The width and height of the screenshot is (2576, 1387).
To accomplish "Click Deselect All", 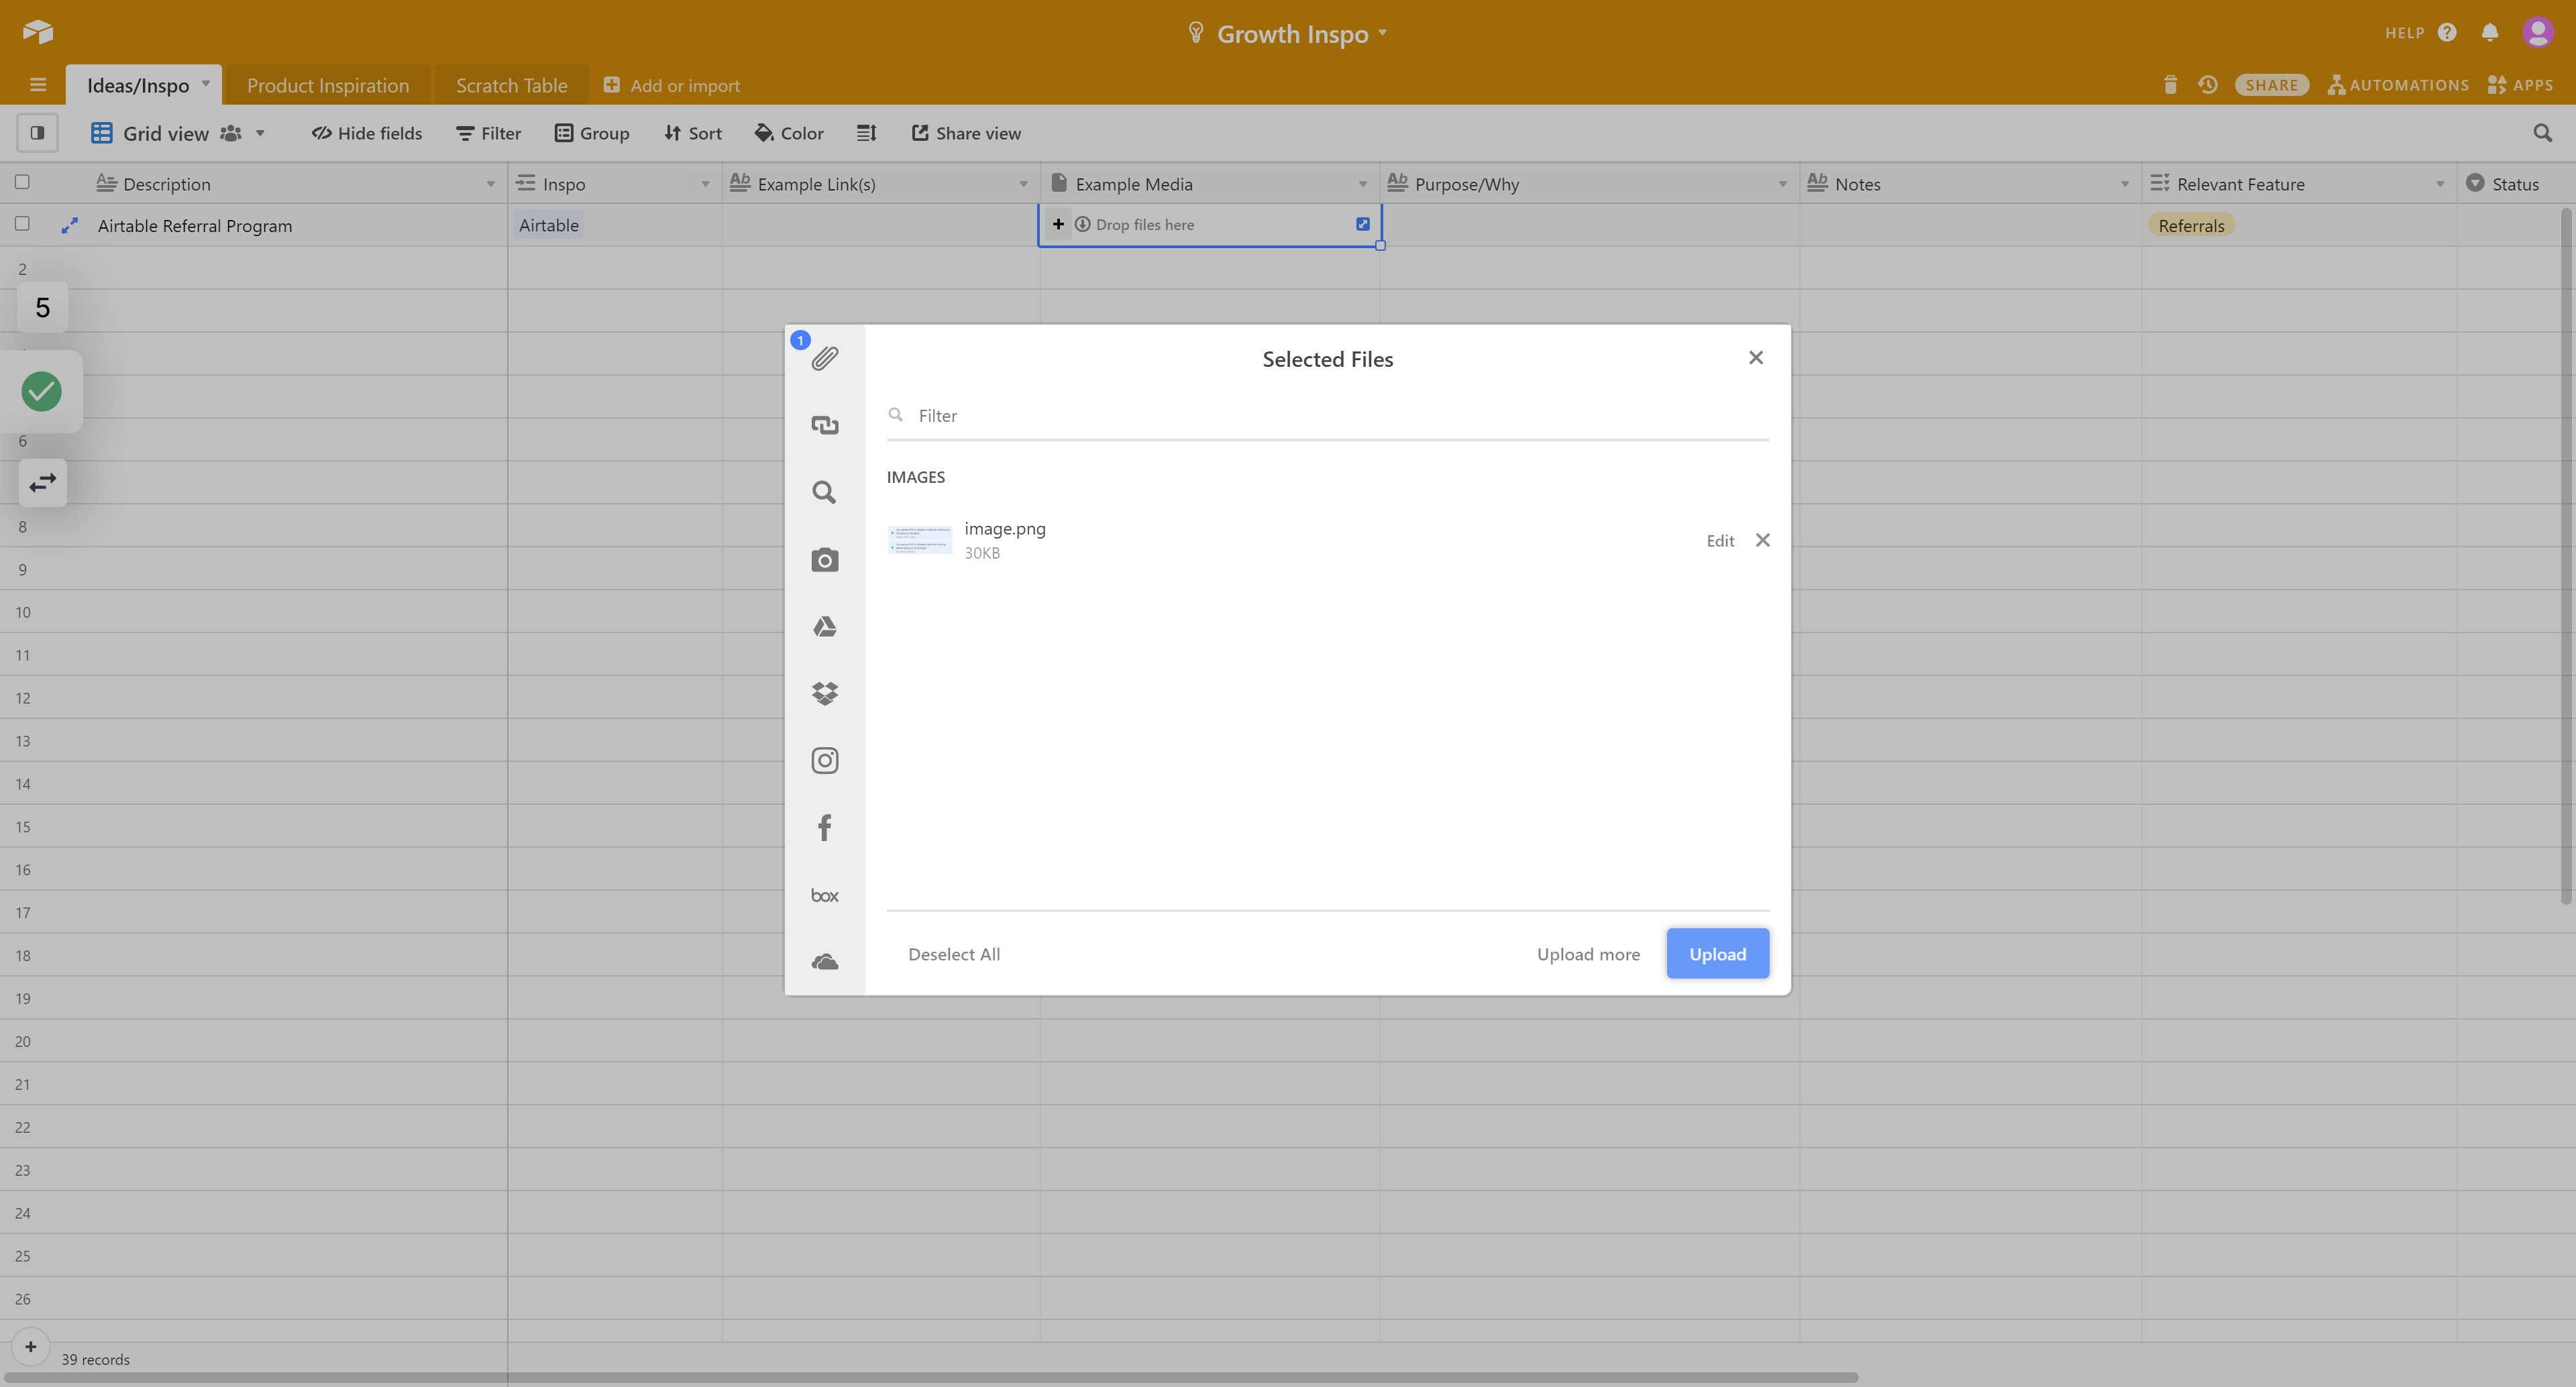I will (x=954, y=954).
